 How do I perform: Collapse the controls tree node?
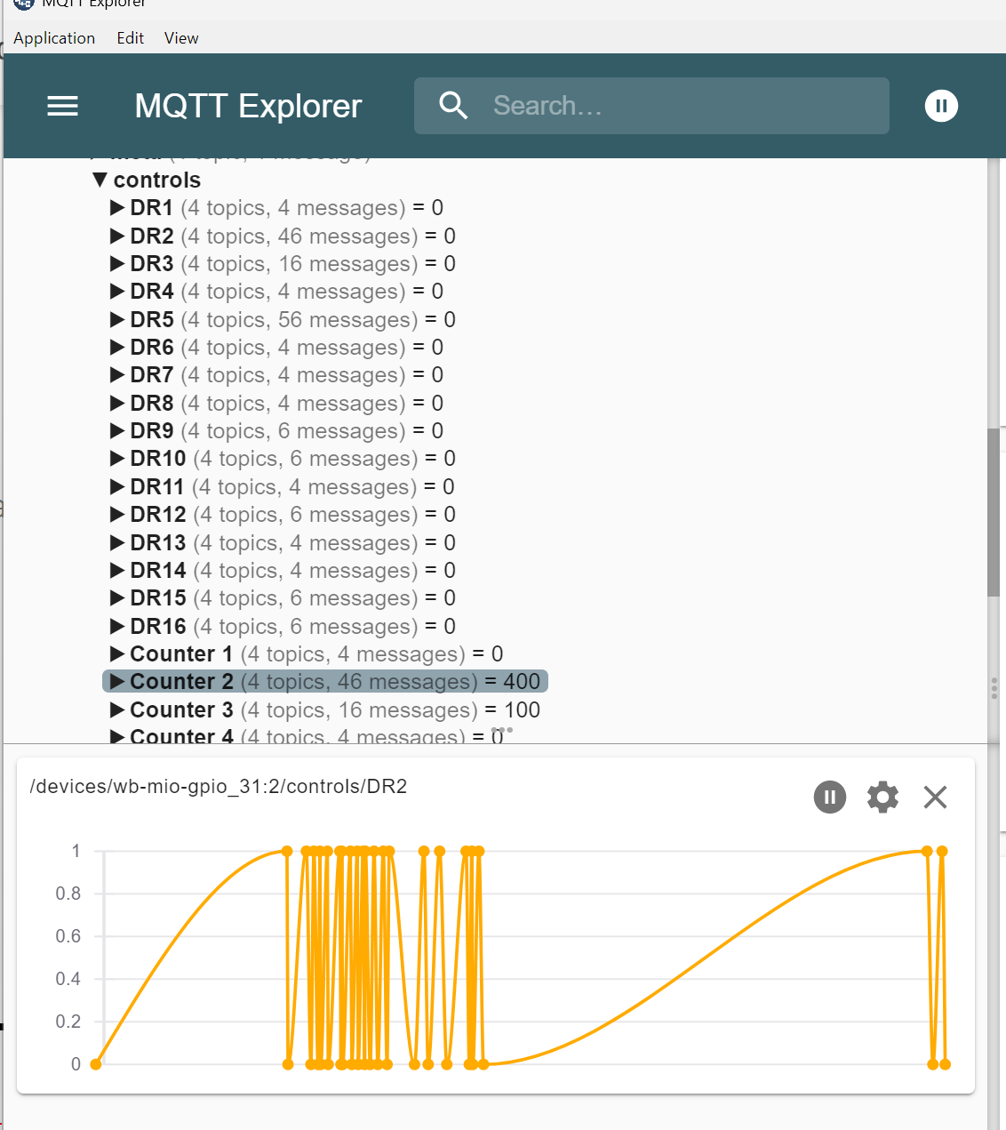click(100, 180)
